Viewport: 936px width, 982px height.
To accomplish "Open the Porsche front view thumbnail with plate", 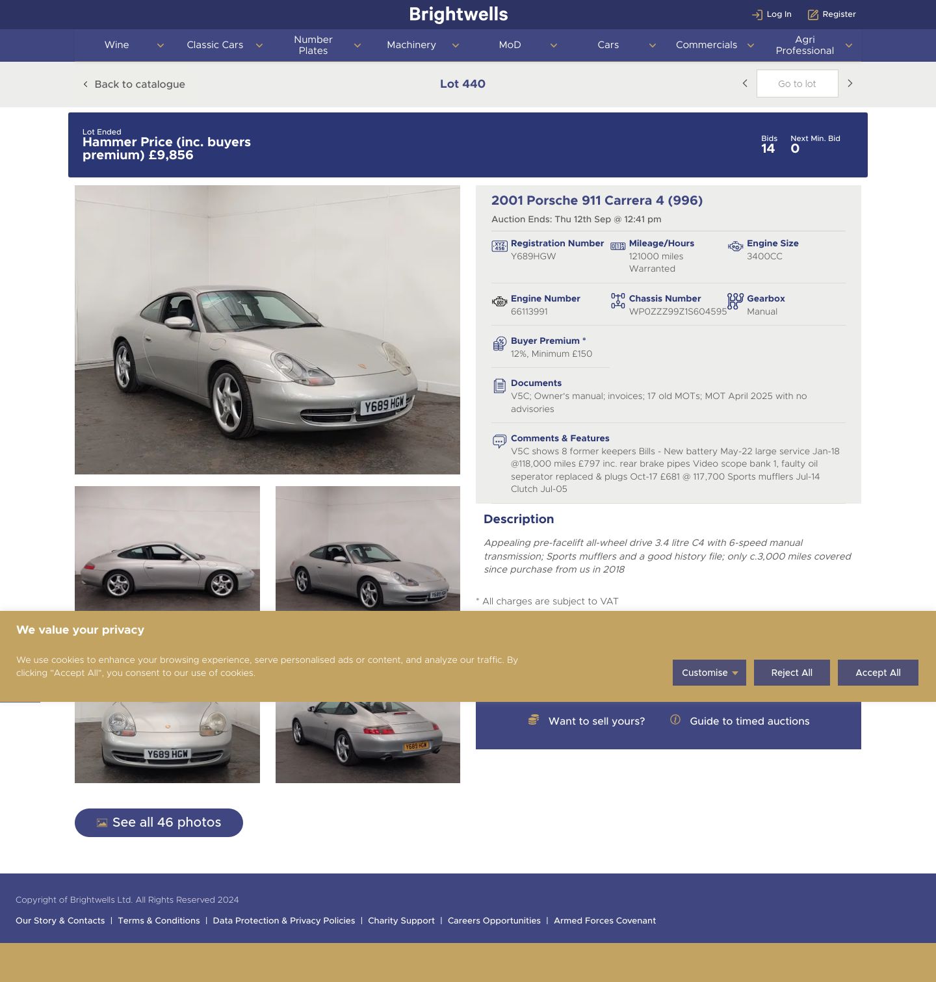I will click(x=167, y=742).
